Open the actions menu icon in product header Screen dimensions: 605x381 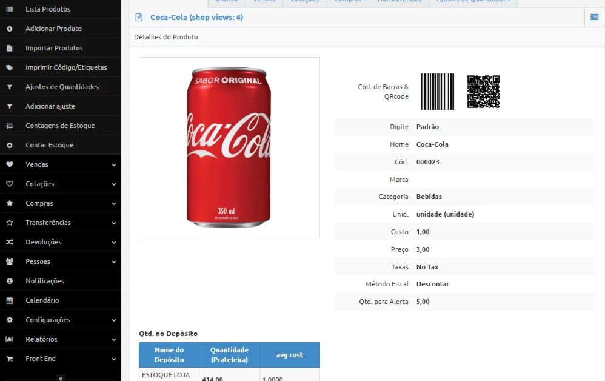pyautogui.click(x=595, y=18)
